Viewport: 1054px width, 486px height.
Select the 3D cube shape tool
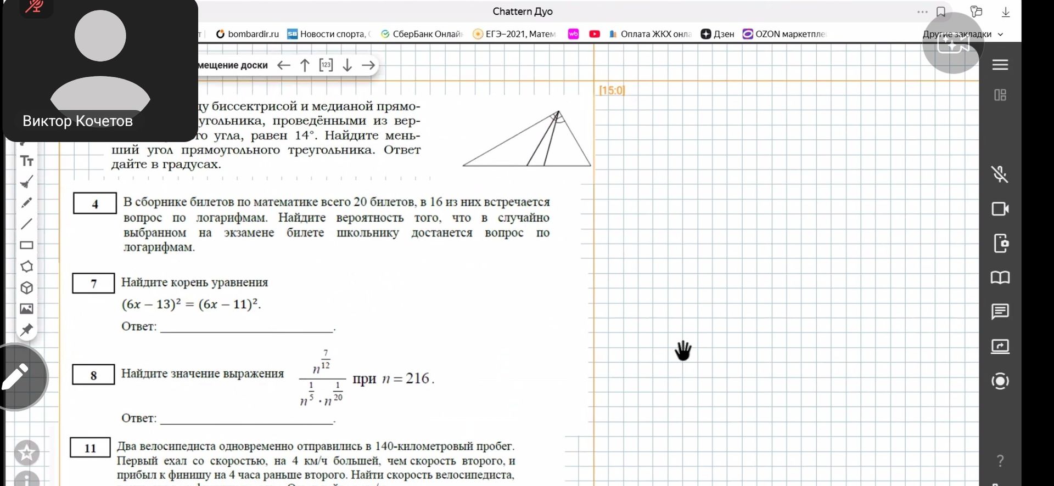click(26, 288)
